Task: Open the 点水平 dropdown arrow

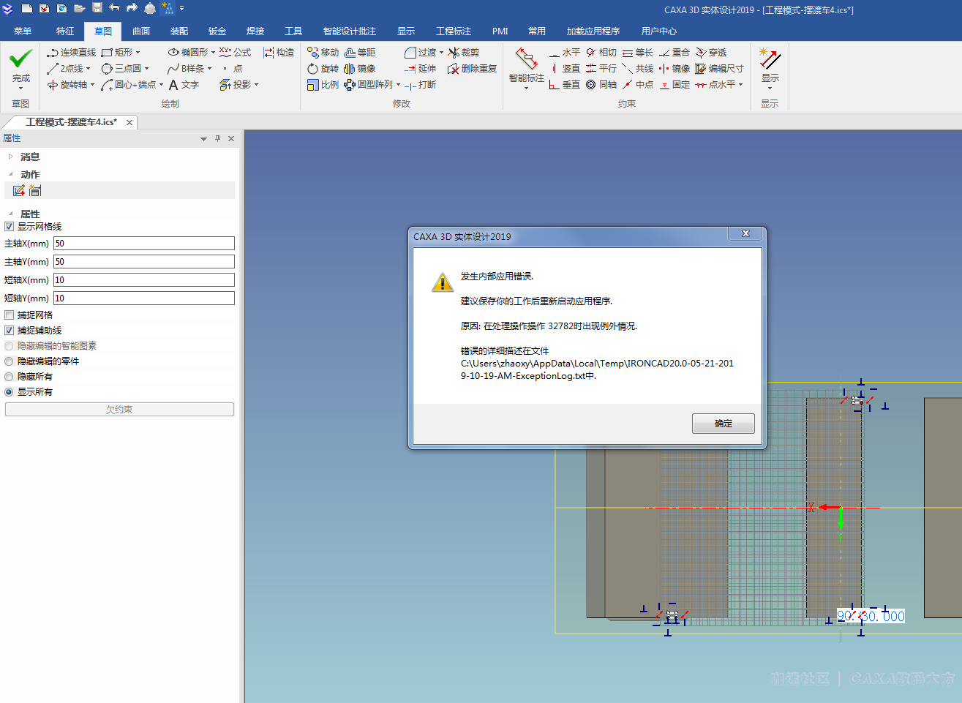Action: [x=740, y=85]
